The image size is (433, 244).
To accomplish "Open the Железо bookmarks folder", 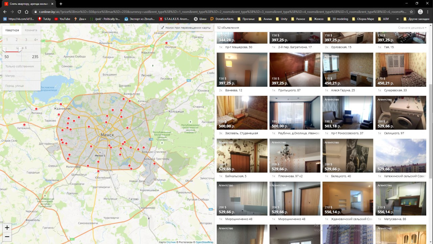I will [x=316, y=19].
